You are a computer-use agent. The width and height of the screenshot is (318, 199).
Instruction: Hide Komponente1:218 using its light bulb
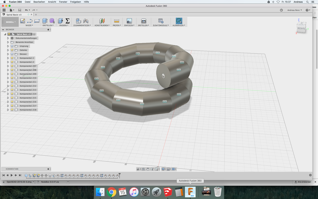12,110
